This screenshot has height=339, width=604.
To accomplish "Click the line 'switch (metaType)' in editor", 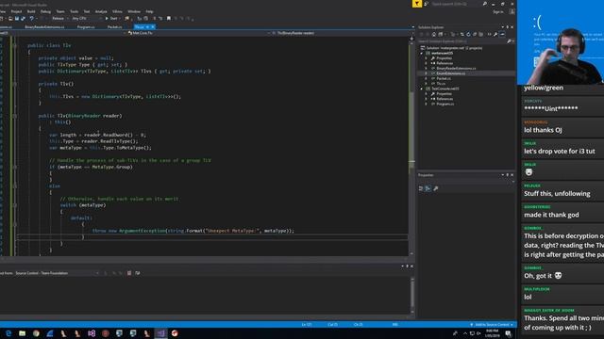I will click(x=83, y=205).
